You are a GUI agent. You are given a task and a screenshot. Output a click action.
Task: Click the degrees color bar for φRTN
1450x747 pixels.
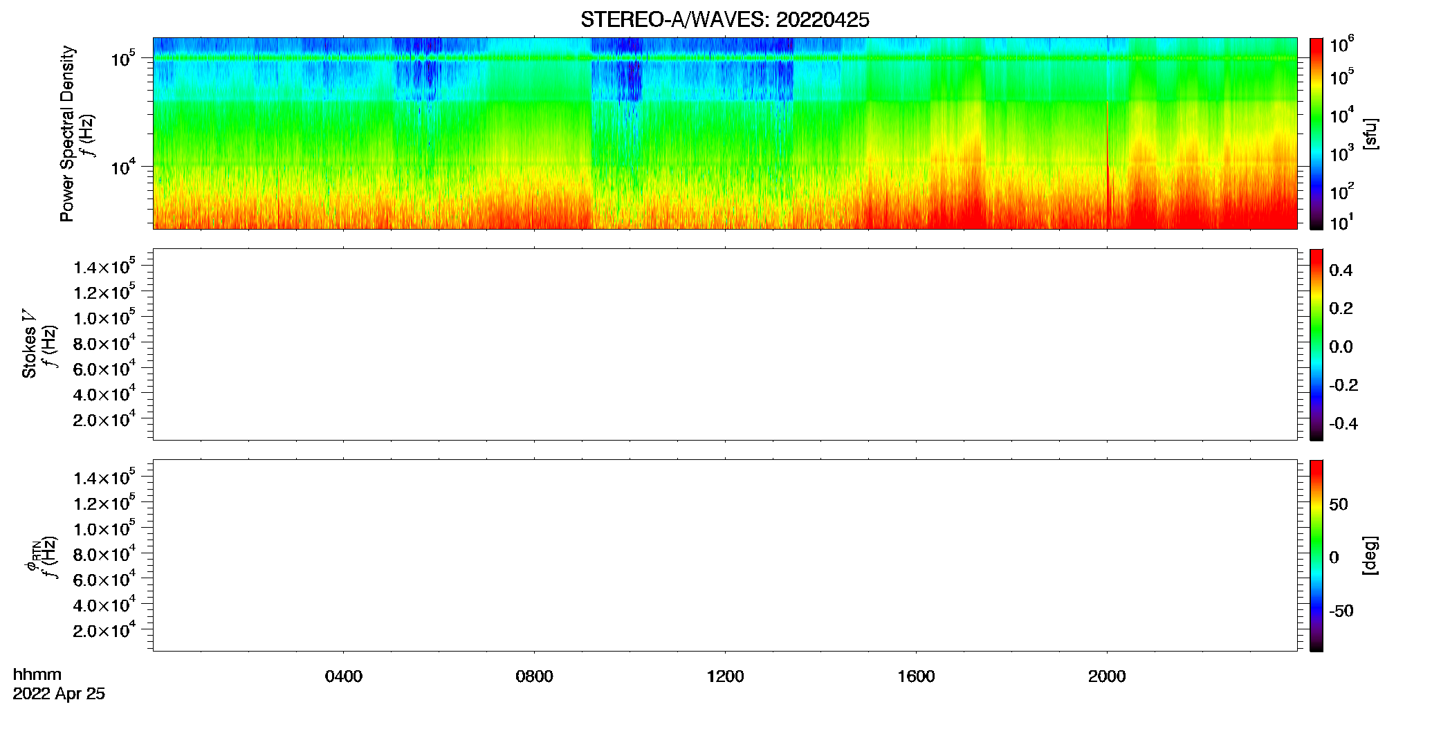point(1316,555)
